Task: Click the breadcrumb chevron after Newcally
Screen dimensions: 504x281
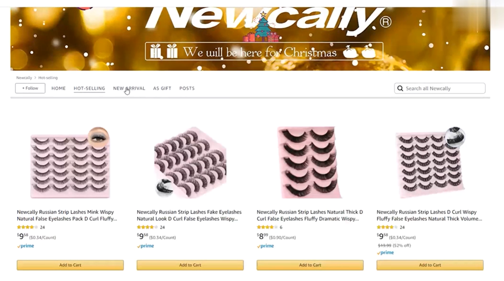Action: point(35,78)
